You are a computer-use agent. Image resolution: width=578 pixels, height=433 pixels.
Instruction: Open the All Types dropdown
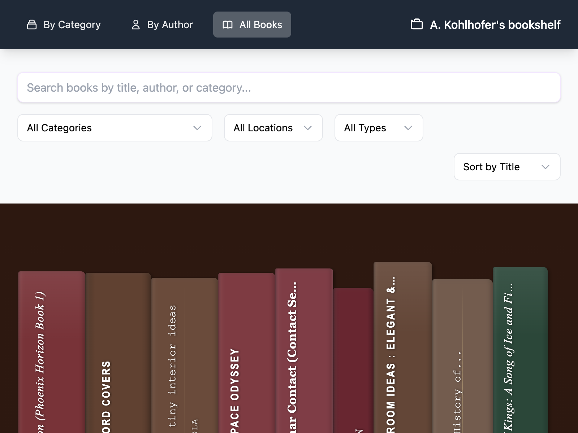coord(379,128)
